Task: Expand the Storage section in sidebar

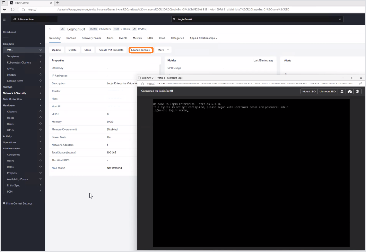Action: click(x=40, y=87)
